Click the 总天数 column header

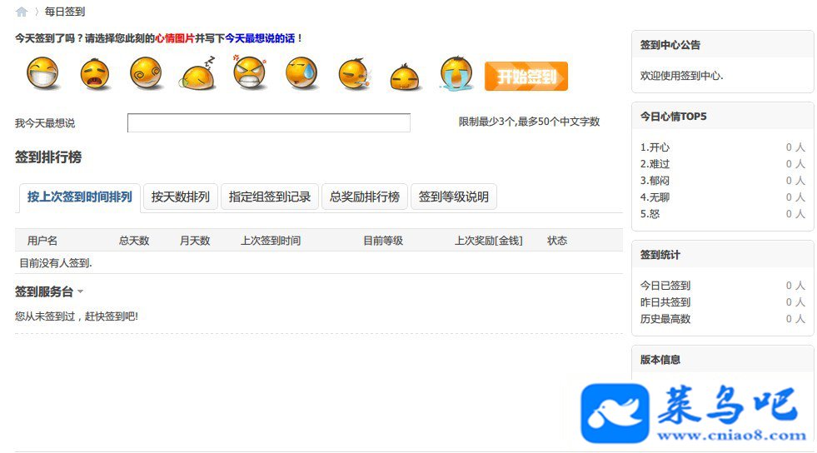click(x=134, y=241)
